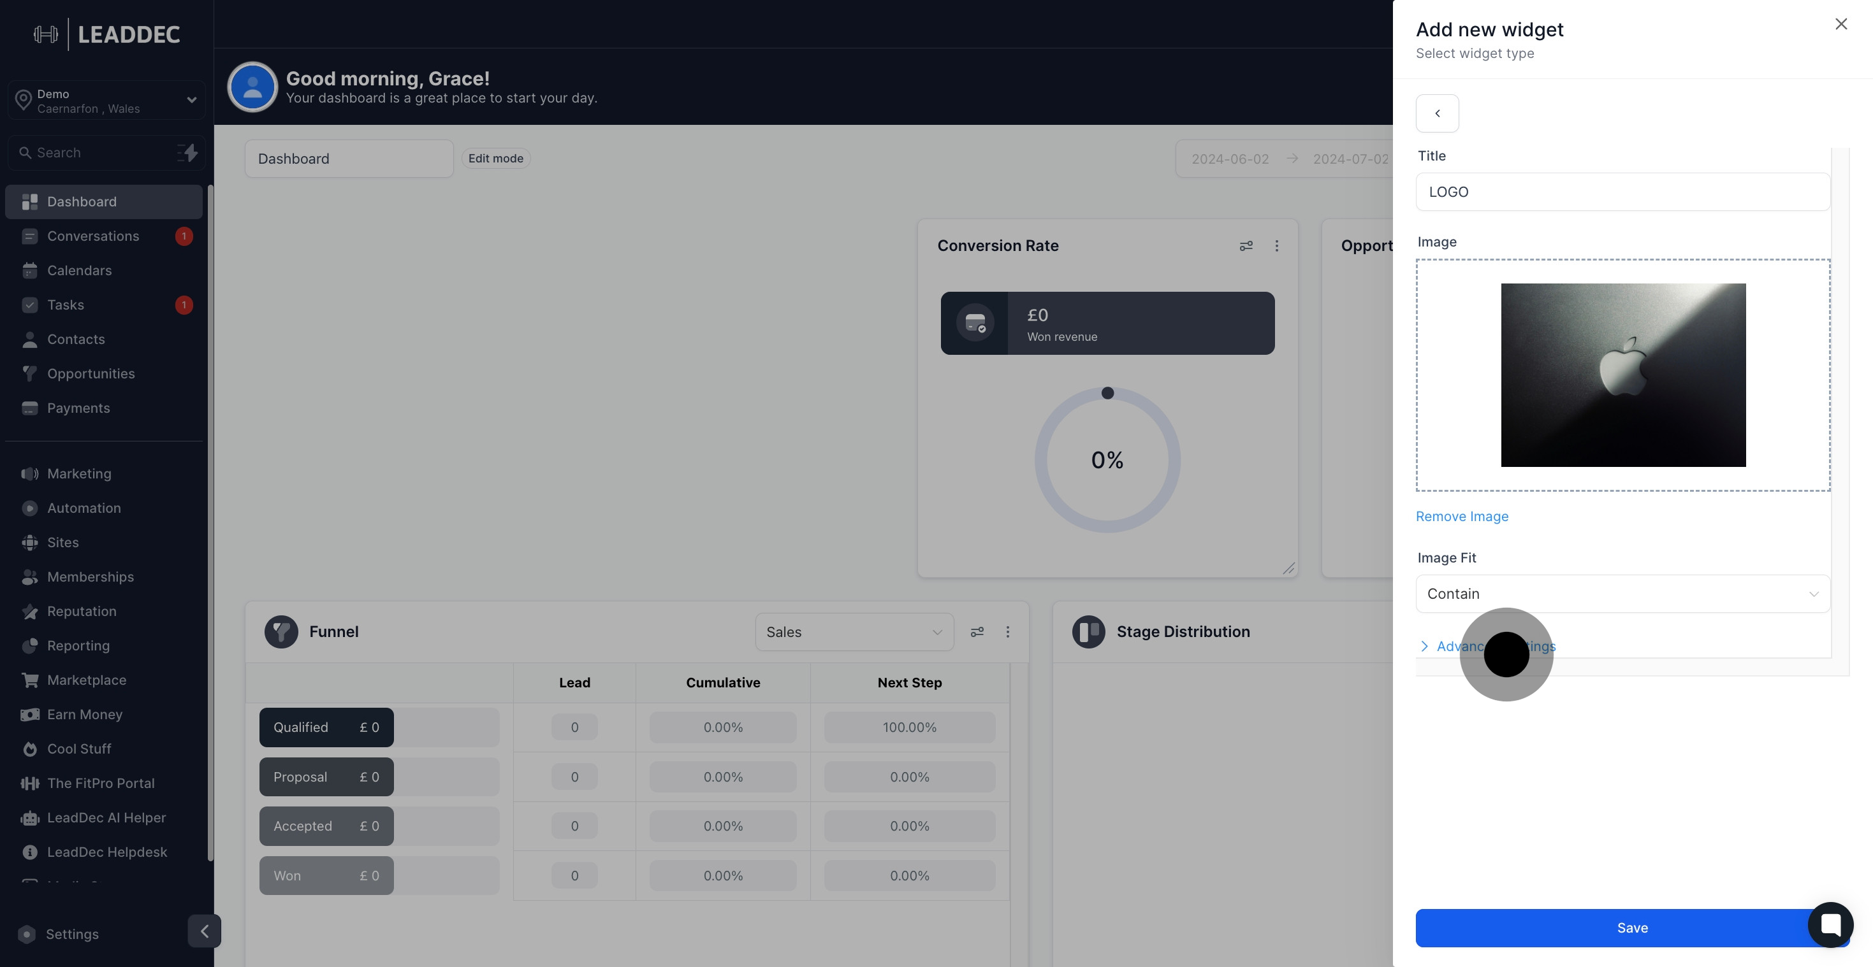1873x967 pixels.
Task: Open the Sales pipeline dropdown
Action: coord(854,632)
